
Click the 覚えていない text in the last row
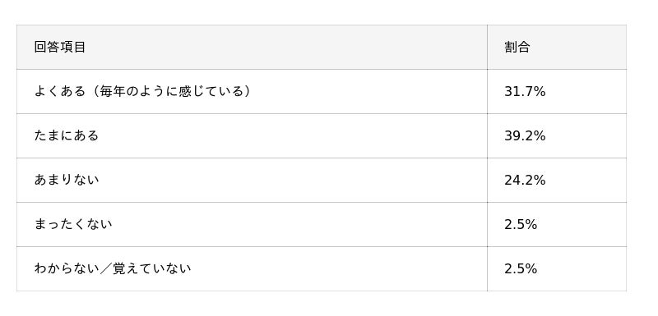(x=159, y=268)
